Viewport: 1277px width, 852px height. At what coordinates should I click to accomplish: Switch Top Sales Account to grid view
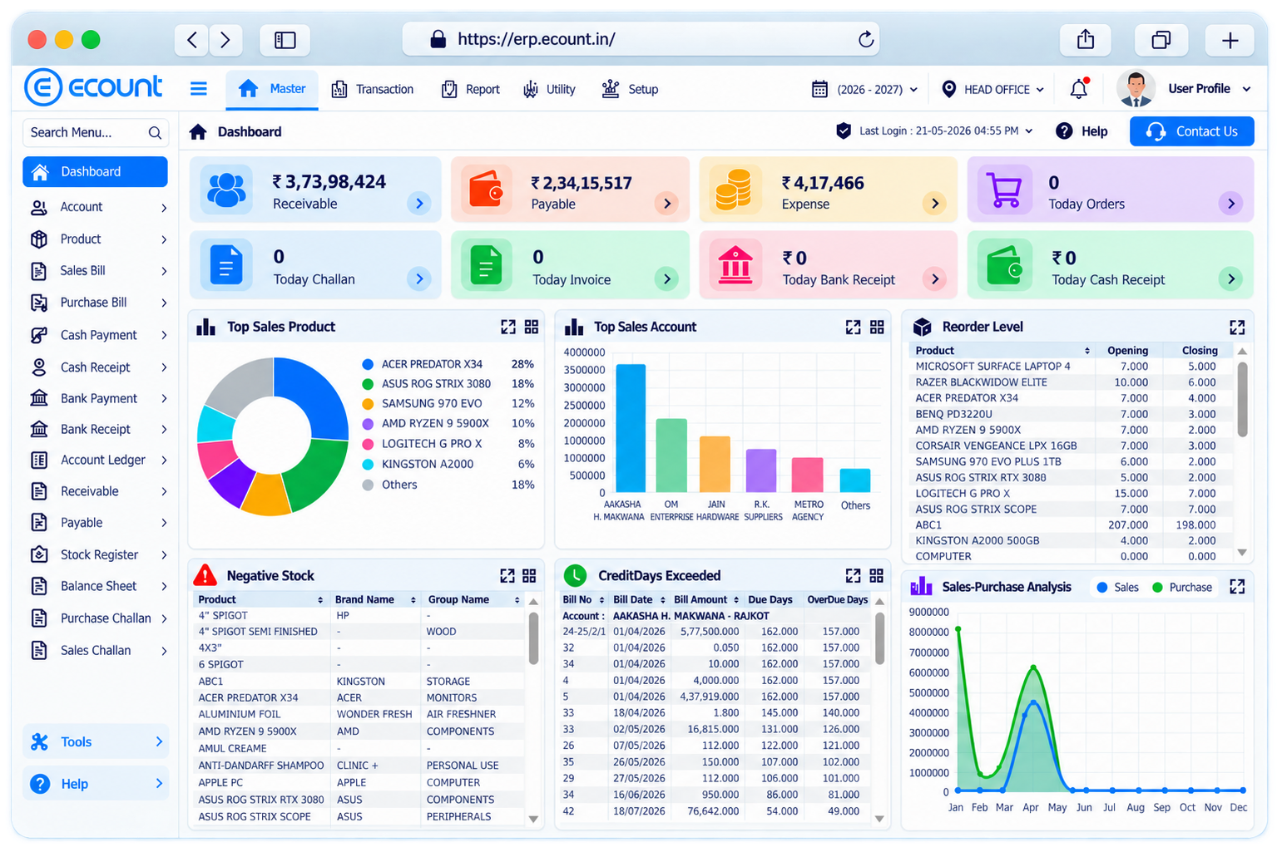pyautogui.click(x=877, y=327)
